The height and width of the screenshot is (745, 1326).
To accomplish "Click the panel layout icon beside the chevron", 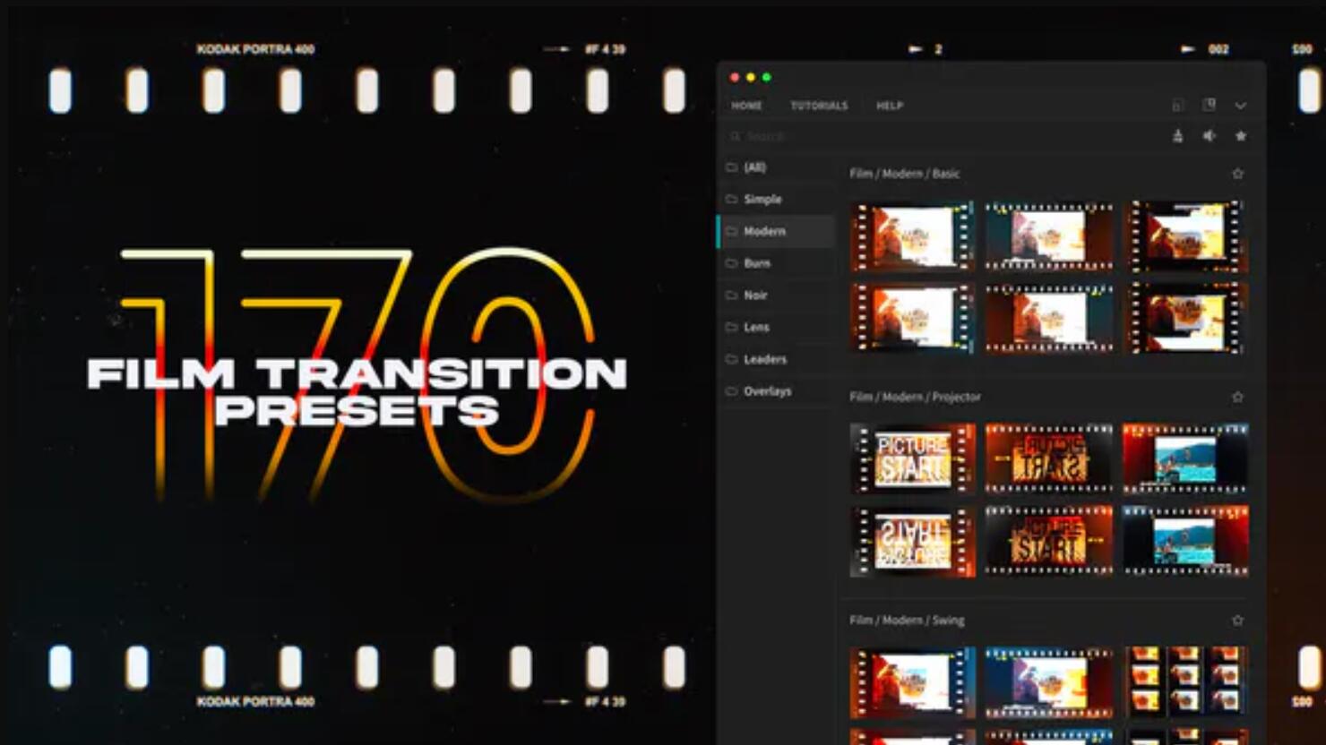I will coord(1210,105).
